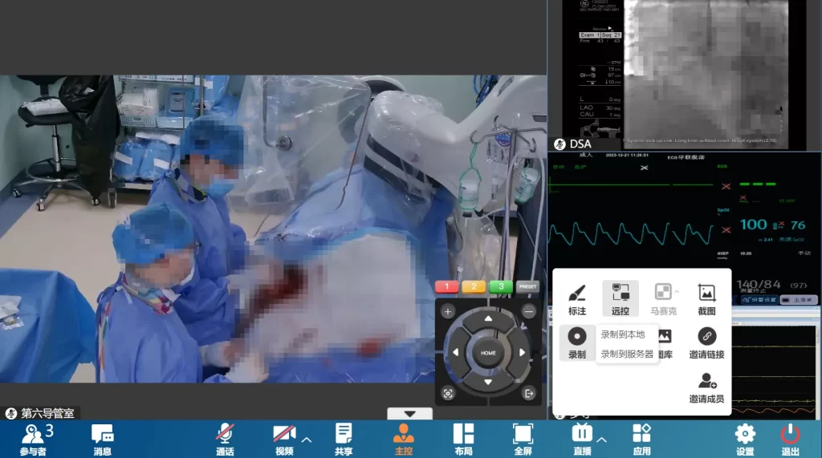Open 设置 settings gear
Viewport: 822px width, 458px height.
coord(745,440)
